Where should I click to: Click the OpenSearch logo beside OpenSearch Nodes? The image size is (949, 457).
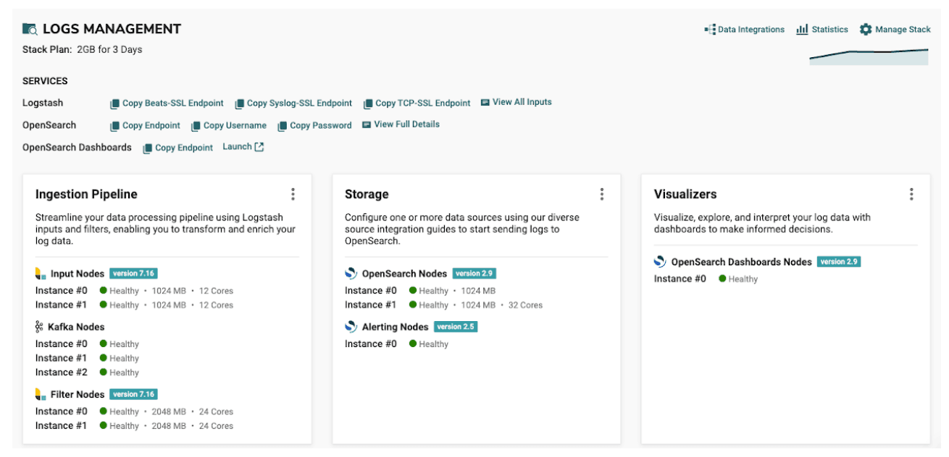click(351, 273)
